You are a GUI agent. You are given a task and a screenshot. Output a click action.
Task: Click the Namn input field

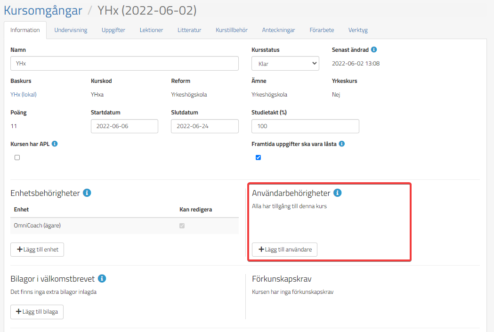click(124, 64)
